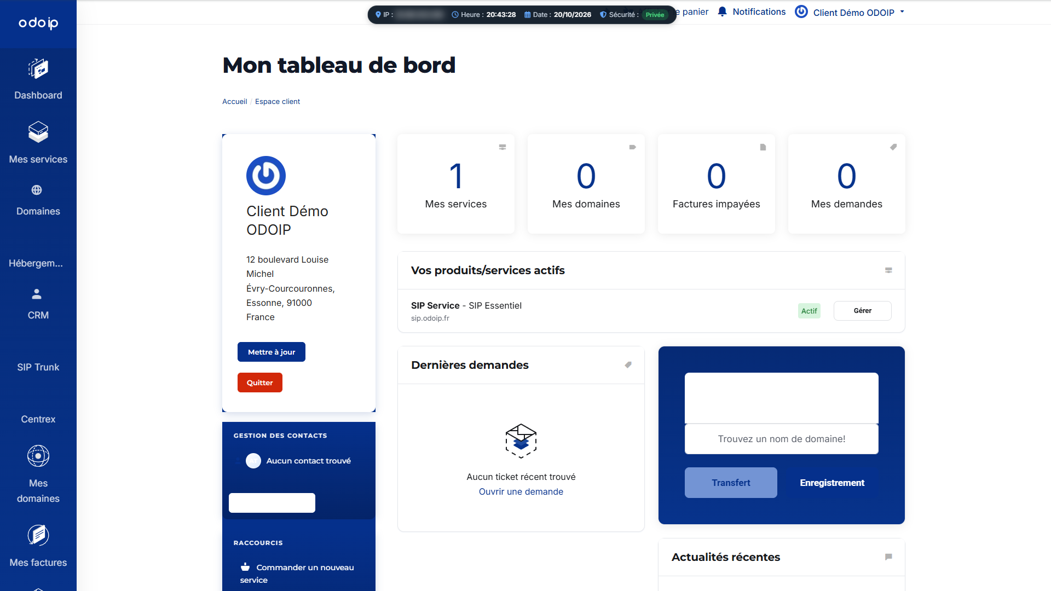Screen dimensions: 1051x591
Task: Click Gérer for SIP Service
Action: [863, 311]
